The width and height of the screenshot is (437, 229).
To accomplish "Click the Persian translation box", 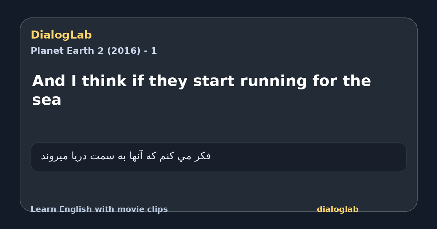I will (x=219, y=157).
